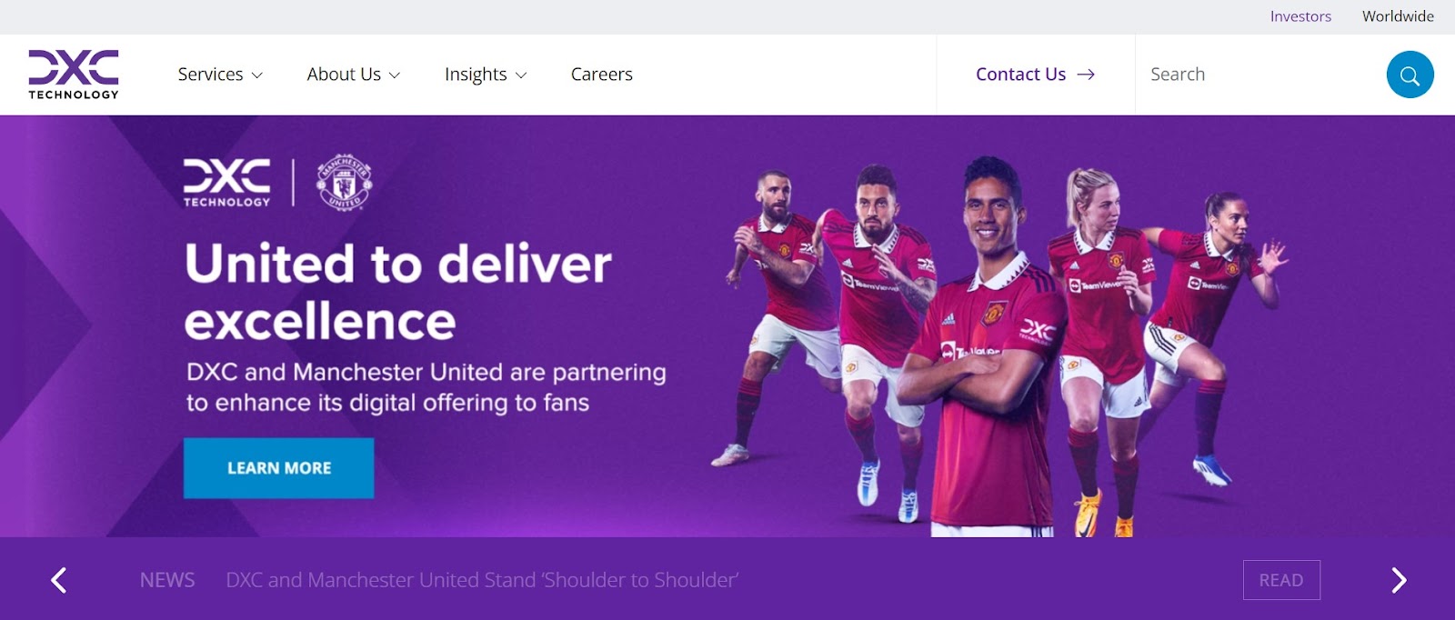Click the READ button in news bar
The image size is (1455, 620).
click(x=1281, y=580)
